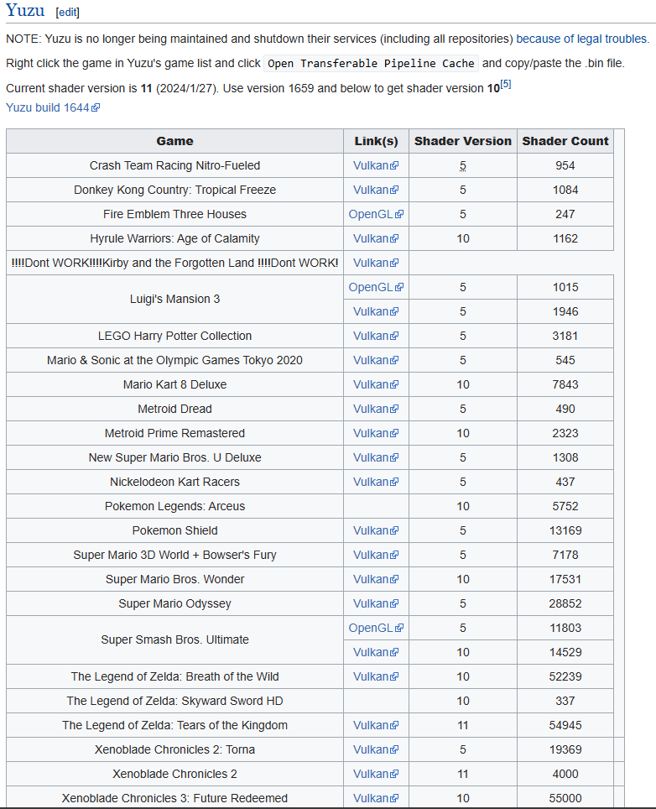Click the Super Smash Bros. Ultimate game cell

pos(174,639)
